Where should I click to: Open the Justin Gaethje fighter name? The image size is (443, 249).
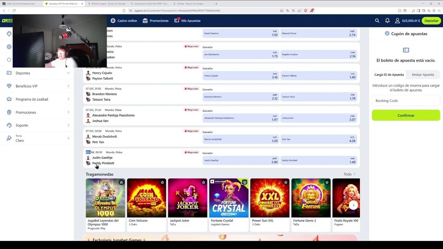pyautogui.click(x=102, y=158)
